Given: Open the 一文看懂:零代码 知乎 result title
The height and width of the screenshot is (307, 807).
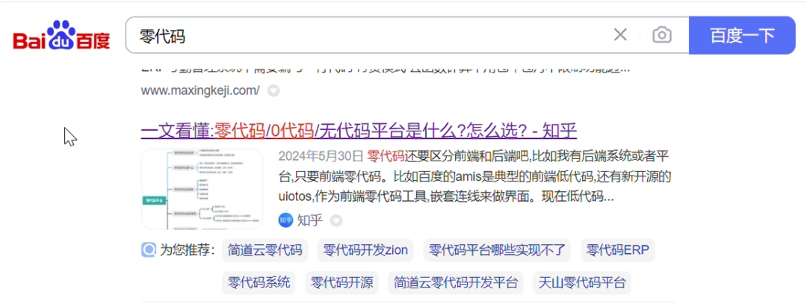Looking at the screenshot, I should 359,131.
